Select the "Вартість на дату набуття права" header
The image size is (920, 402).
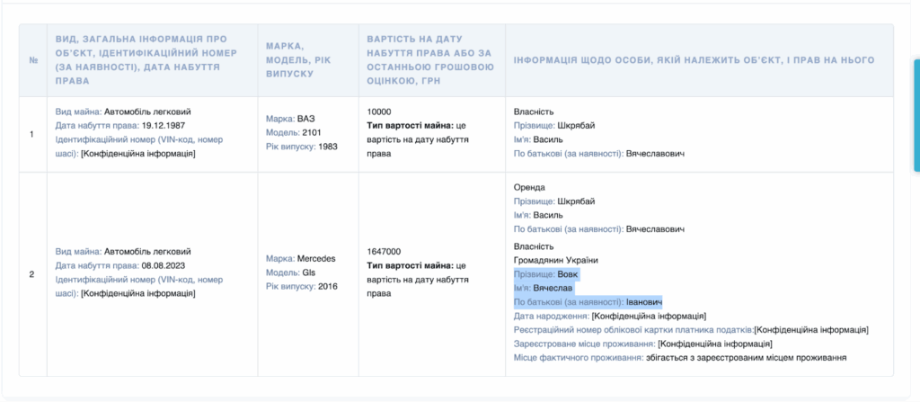coord(430,60)
